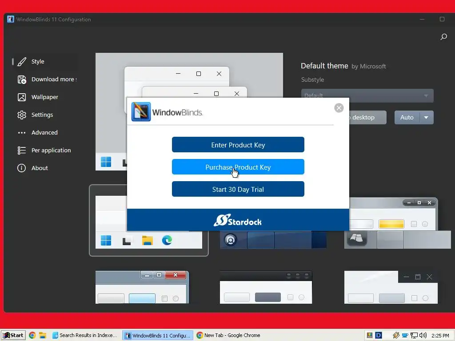Click the Per application list icon
The height and width of the screenshot is (341, 455).
point(22,150)
